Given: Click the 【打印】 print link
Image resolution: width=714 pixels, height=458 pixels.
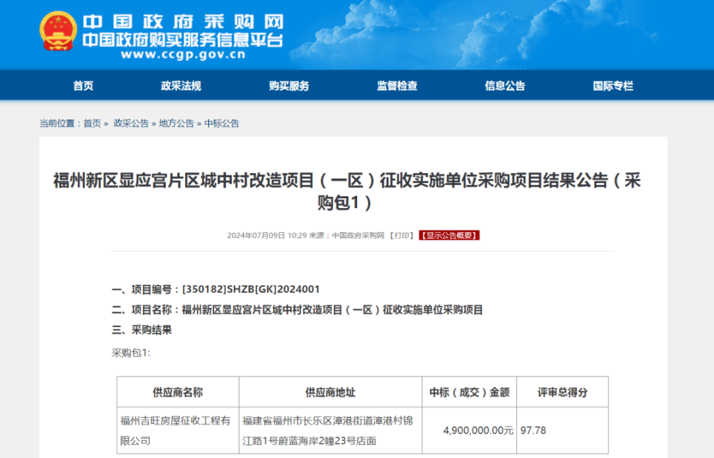Looking at the screenshot, I should [x=401, y=236].
